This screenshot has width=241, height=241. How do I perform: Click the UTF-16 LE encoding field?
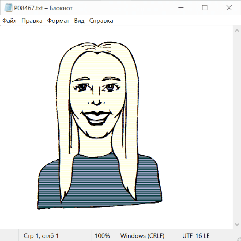point(196,236)
